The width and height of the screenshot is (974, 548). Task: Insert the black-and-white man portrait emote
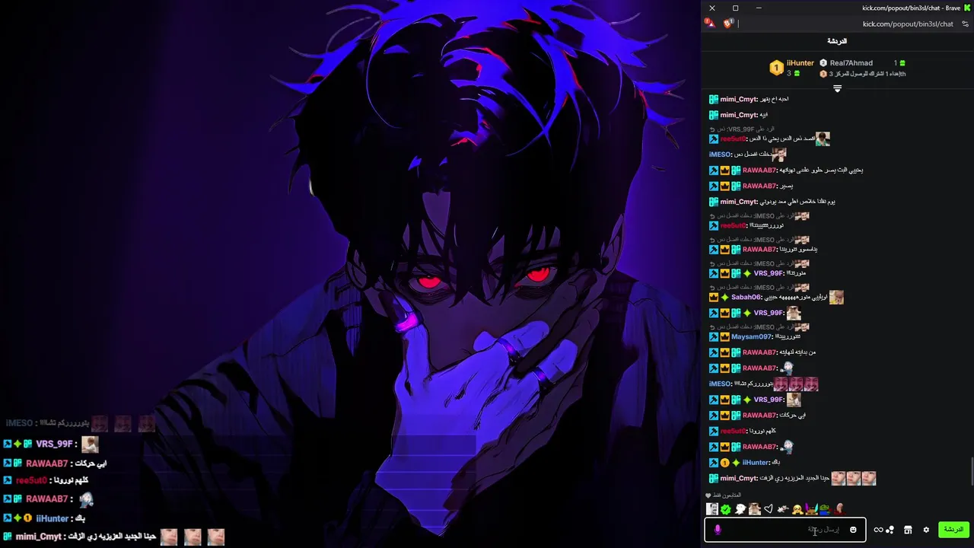point(712,509)
